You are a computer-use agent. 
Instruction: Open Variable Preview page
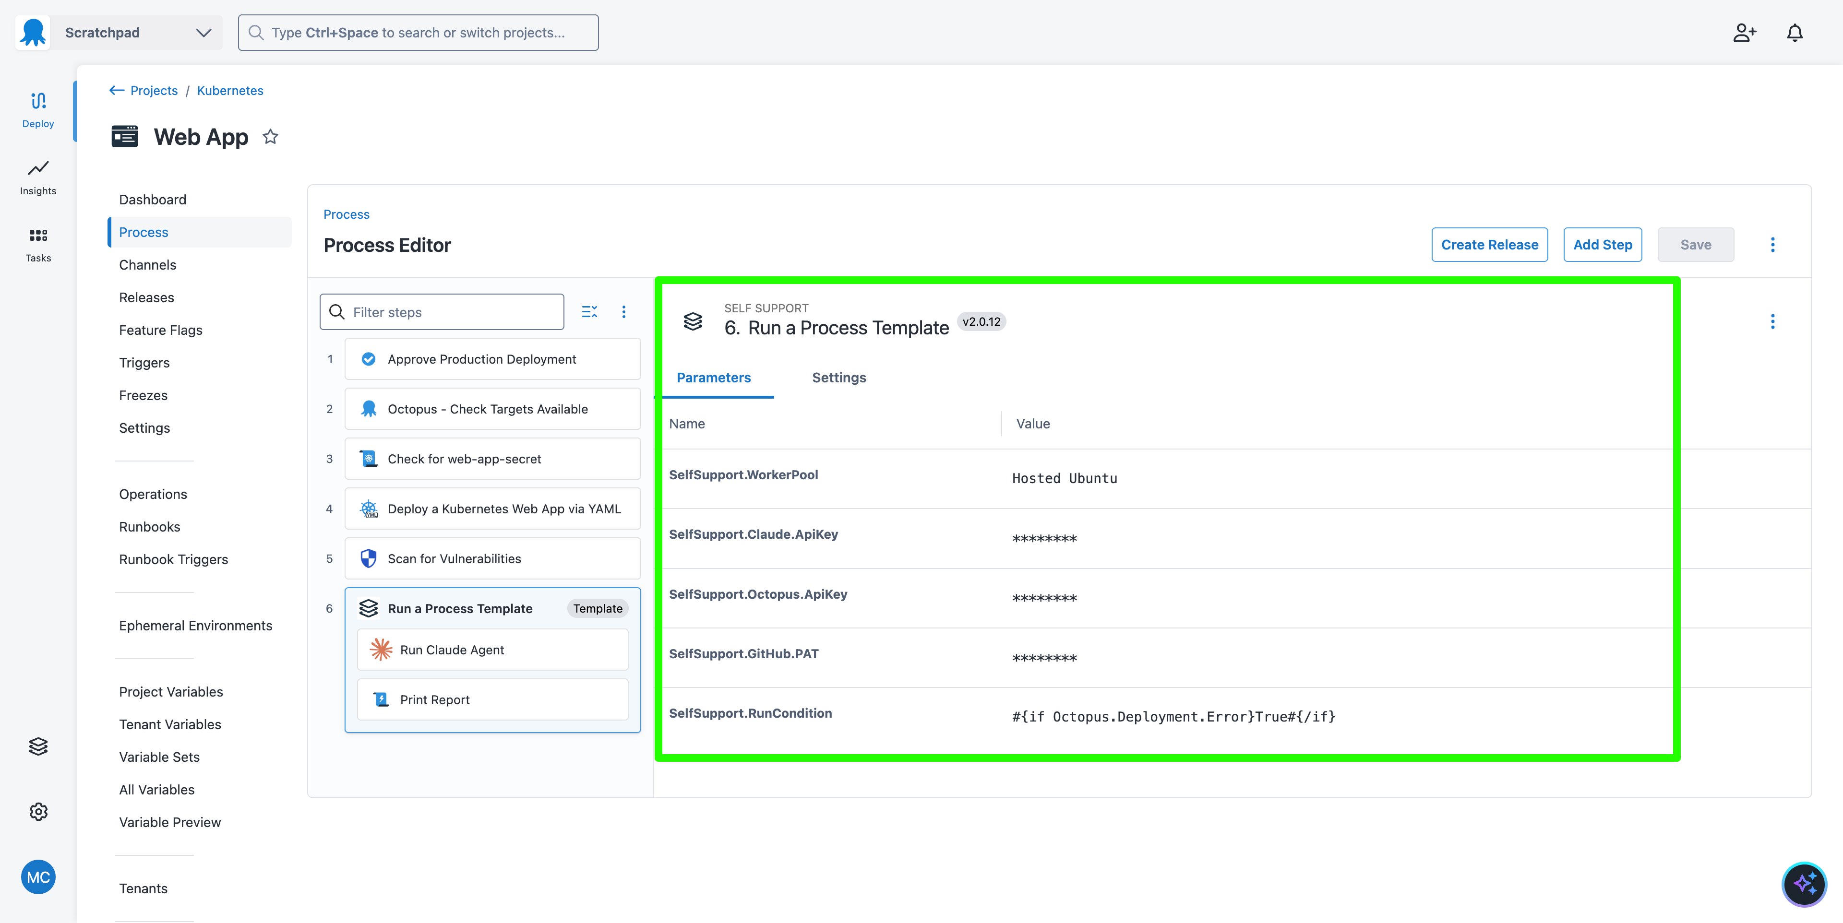170,822
